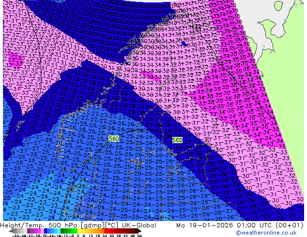The width and height of the screenshot is (307, 237).
Task: Click the [°C] unit label
Action: [x=112, y=225]
